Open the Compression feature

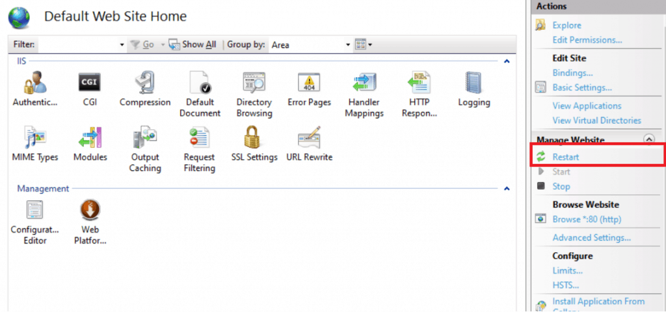tap(144, 84)
